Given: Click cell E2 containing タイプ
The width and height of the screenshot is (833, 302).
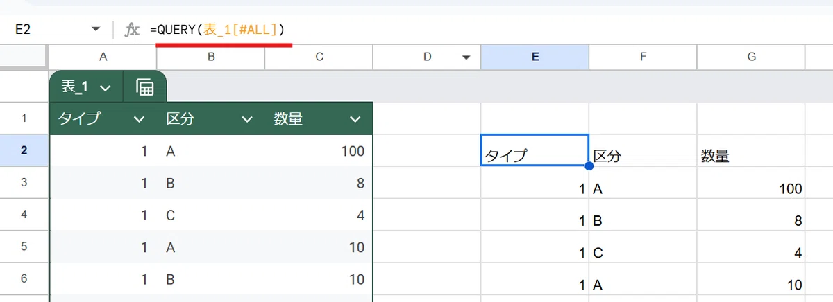Looking at the screenshot, I should coord(535,150).
